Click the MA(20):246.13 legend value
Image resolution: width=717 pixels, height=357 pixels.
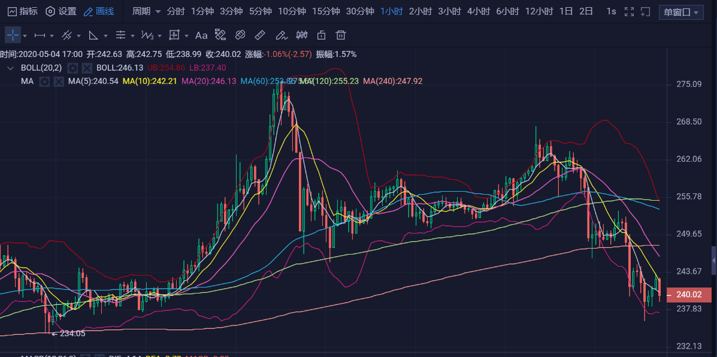tap(209, 81)
